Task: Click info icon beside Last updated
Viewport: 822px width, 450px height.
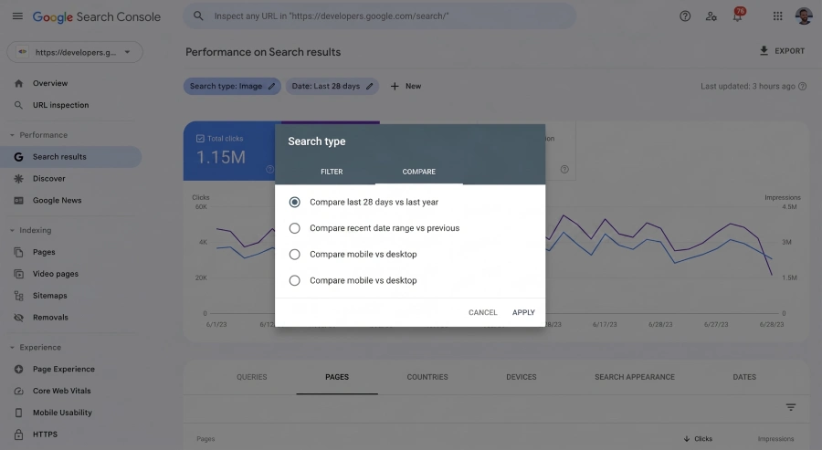Action: point(802,87)
